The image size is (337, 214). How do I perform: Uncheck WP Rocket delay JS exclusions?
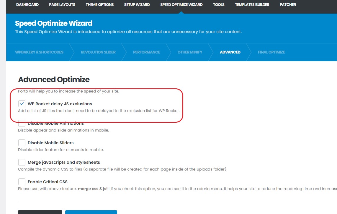(x=22, y=104)
